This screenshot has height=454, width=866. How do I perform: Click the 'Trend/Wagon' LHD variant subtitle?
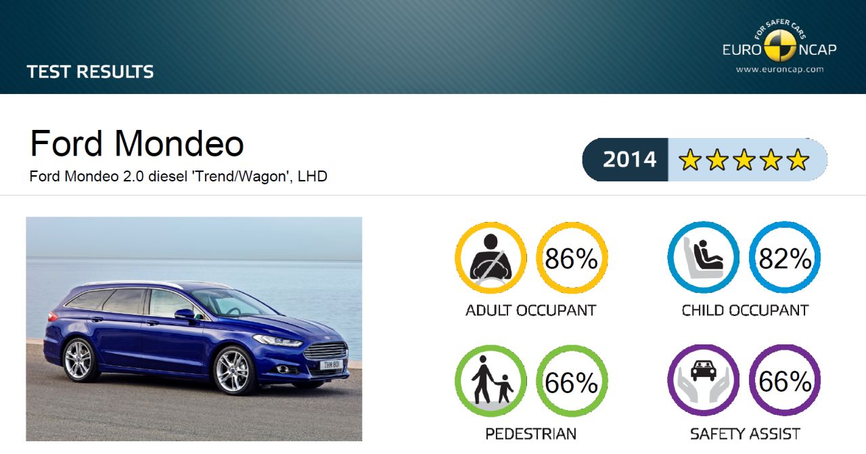tap(179, 177)
